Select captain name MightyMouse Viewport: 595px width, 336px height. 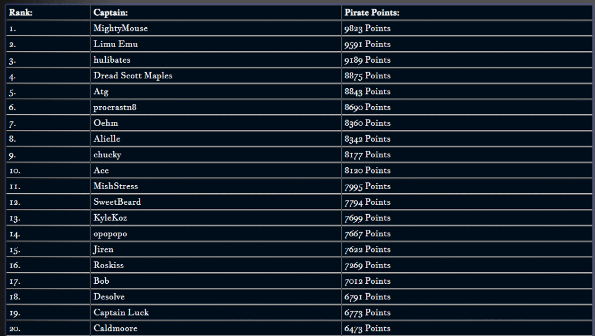[x=120, y=28]
